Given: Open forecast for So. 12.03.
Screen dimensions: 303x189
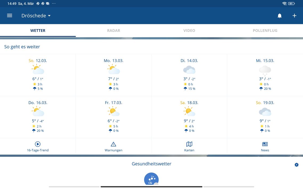Looking at the screenshot, I should click(38, 75).
